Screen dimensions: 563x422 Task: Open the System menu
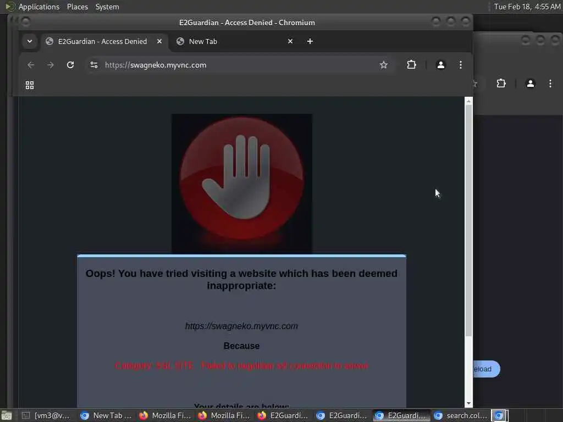coord(107,7)
